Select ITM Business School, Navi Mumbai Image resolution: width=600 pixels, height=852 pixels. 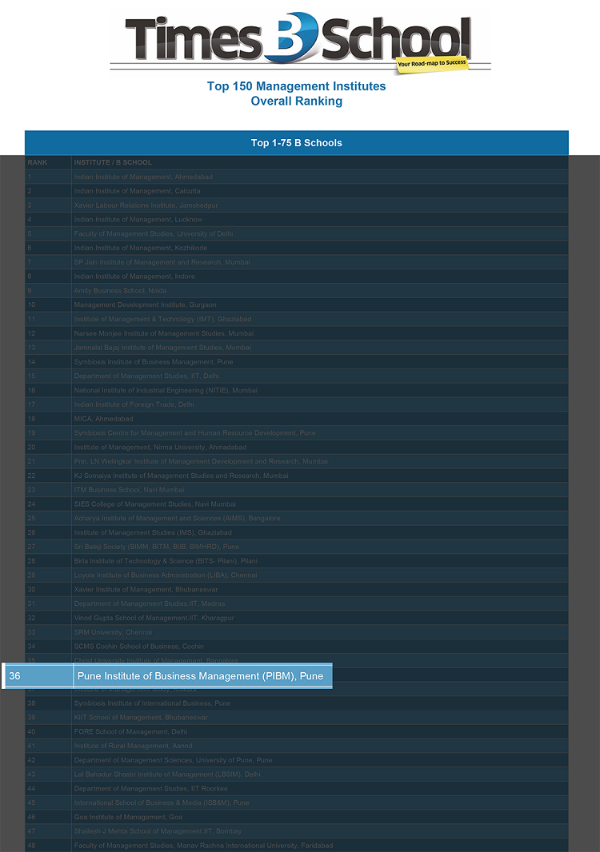[x=130, y=490]
